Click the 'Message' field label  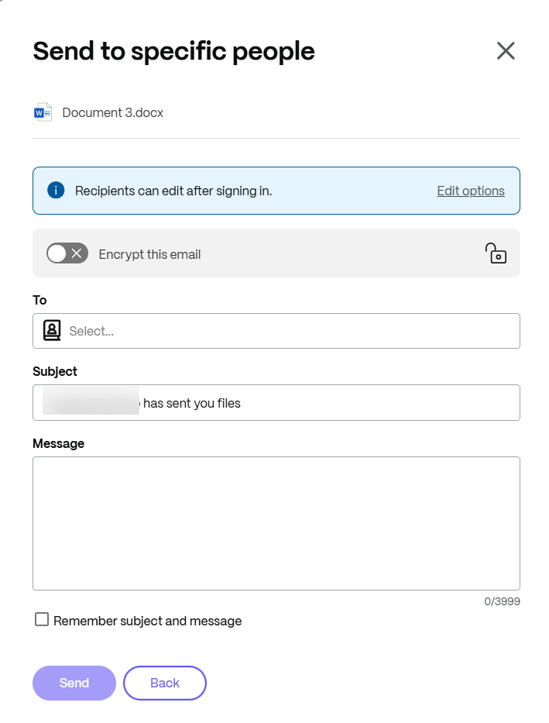pos(59,443)
